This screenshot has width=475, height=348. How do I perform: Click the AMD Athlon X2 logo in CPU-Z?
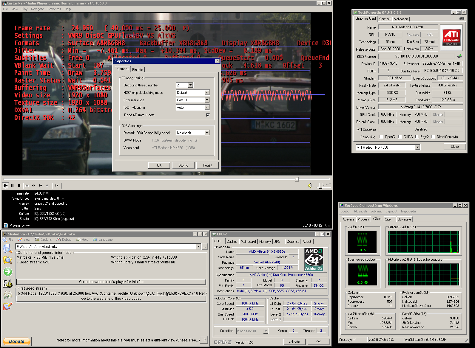(x=314, y=260)
